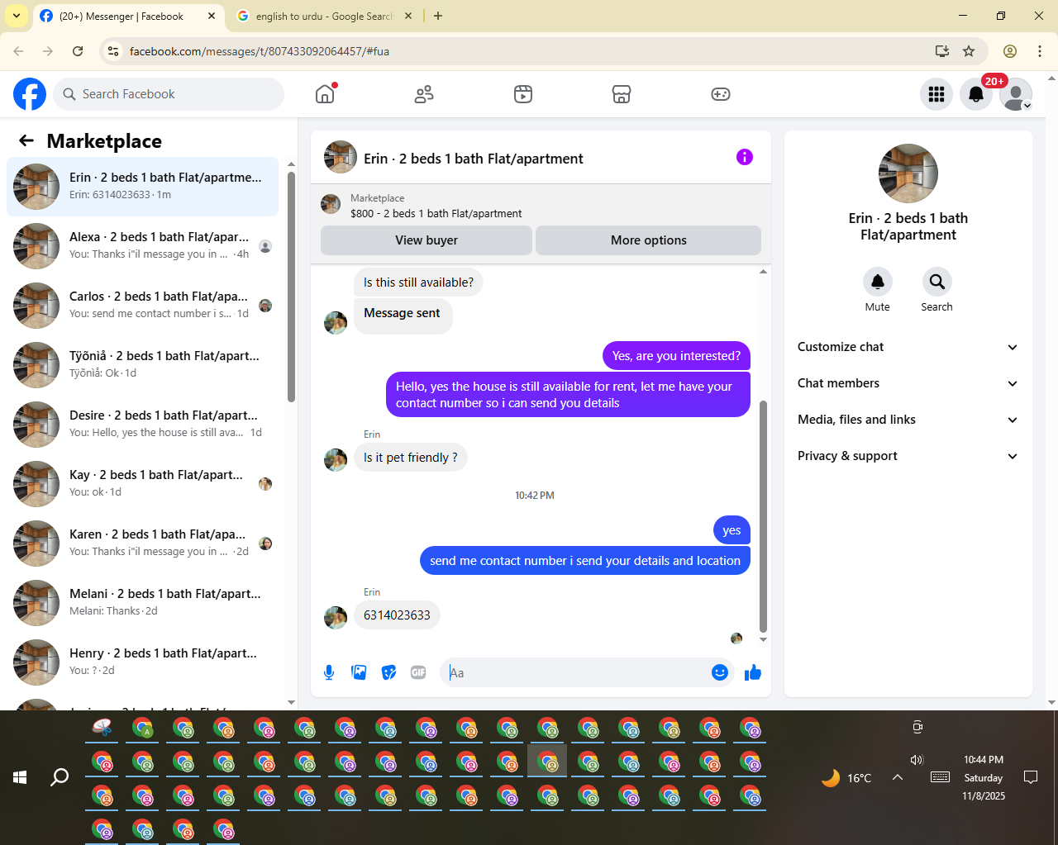1058x845 pixels.
Task: Click the back arrow next to Marketplace
Action: click(x=26, y=140)
